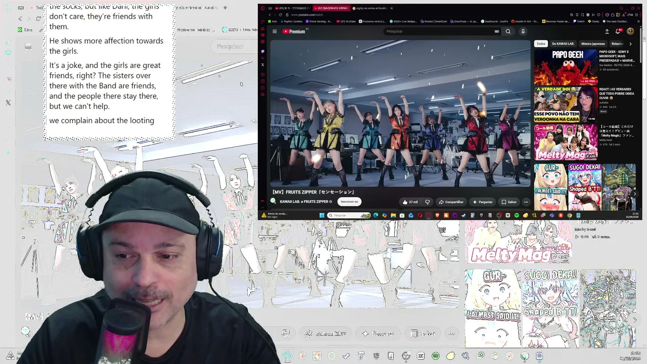Screen dimensions: 647x364
Task: Open a new browser tab
Action: [x=392, y=8]
